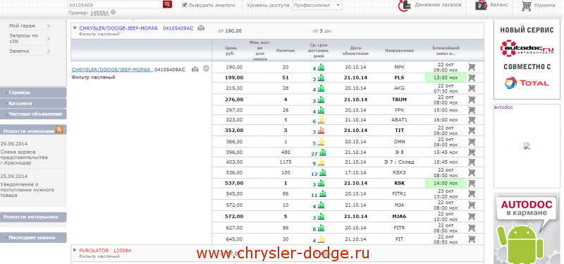
Task: Add the MJA6 offer to cart
Action: 472,217
